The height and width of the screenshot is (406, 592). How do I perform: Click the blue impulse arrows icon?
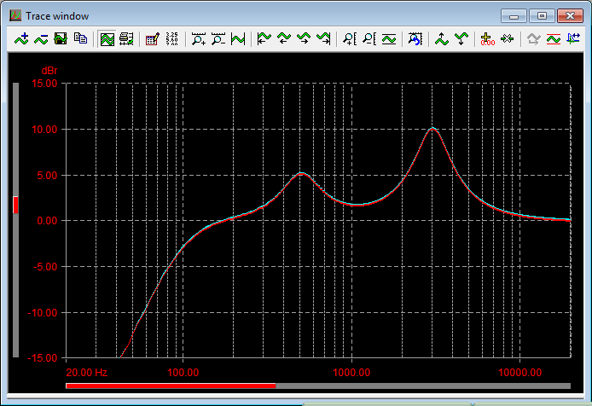573,38
